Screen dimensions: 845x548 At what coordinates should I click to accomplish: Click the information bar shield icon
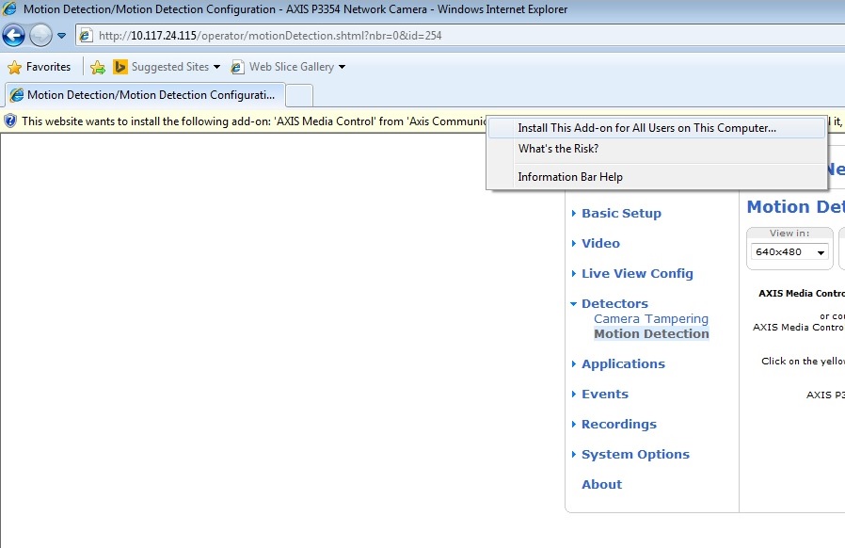click(8, 121)
